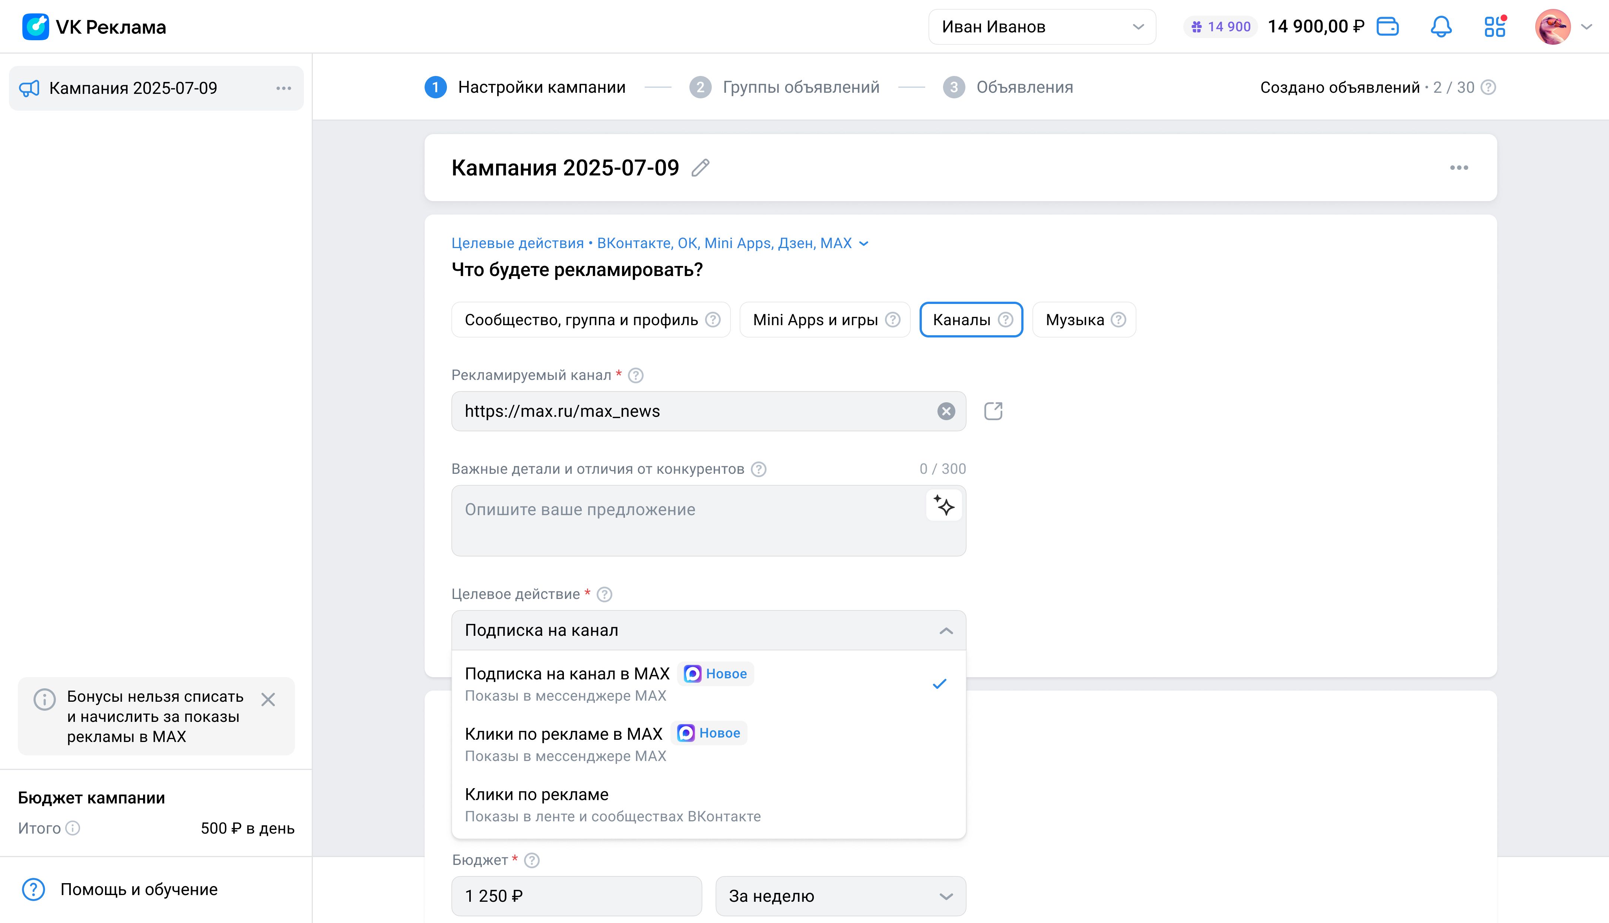Go to Настройки кампании step

pos(525,88)
